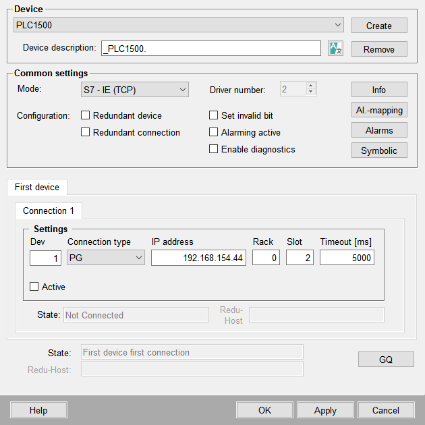The width and height of the screenshot is (425, 425).
Task: Open Help for this dialog
Action: click(x=38, y=410)
